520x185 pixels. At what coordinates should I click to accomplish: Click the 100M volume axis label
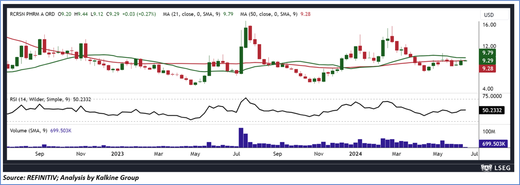tap(489, 132)
